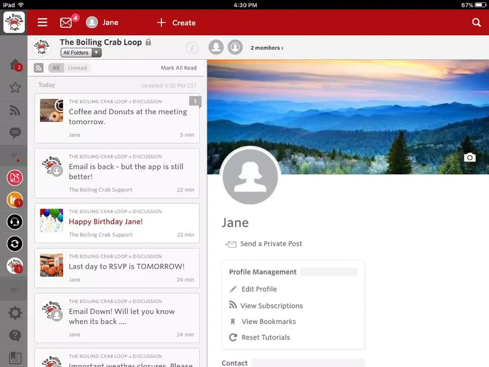Image resolution: width=489 pixels, height=367 pixels.
Task: Collapse sidebar section with upper arrow
Action: tap(14, 155)
